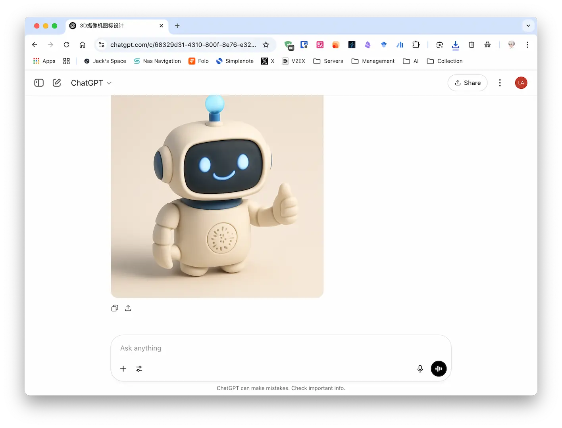562x428 pixels.
Task: Click the purple crystal extension icon
Action: click(368, 45)
